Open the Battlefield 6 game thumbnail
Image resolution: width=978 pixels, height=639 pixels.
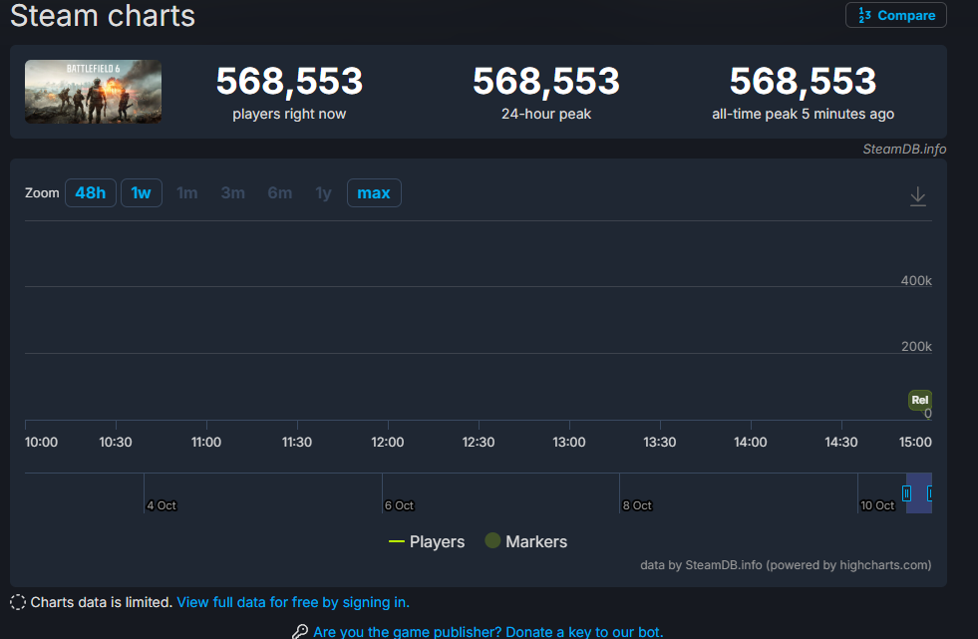(93, 92)
